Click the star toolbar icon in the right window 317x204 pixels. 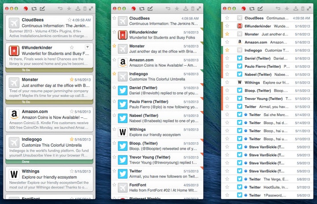[x=287, y=8]
